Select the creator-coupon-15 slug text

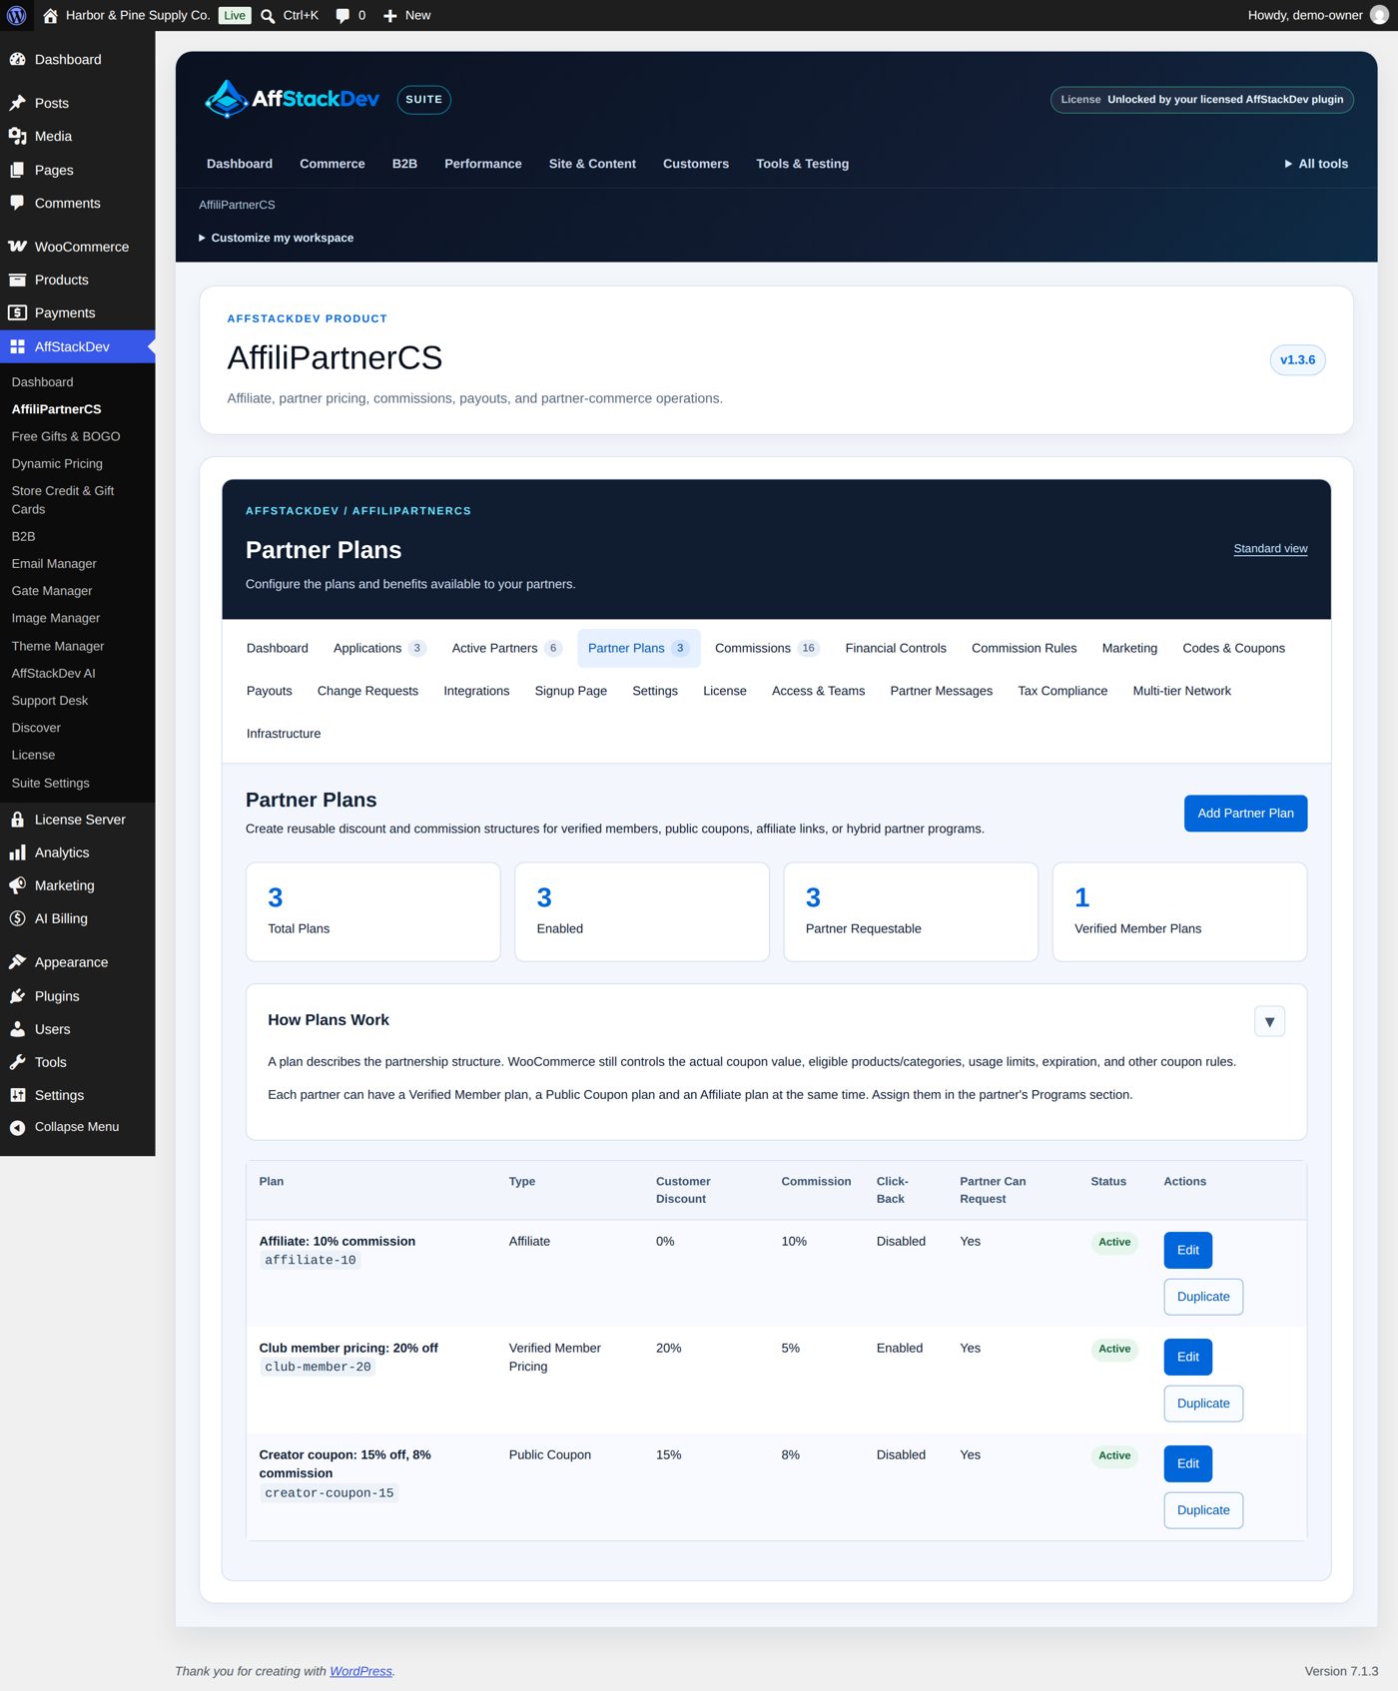(330, 1493)
